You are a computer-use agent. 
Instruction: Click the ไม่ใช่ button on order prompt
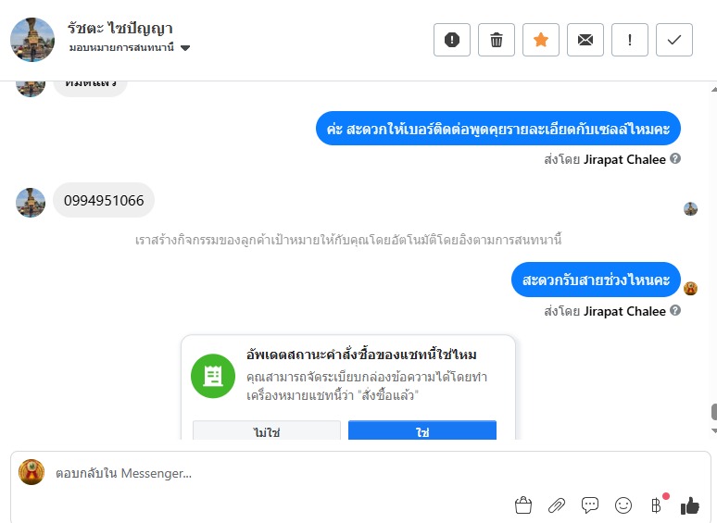(267, 431)
